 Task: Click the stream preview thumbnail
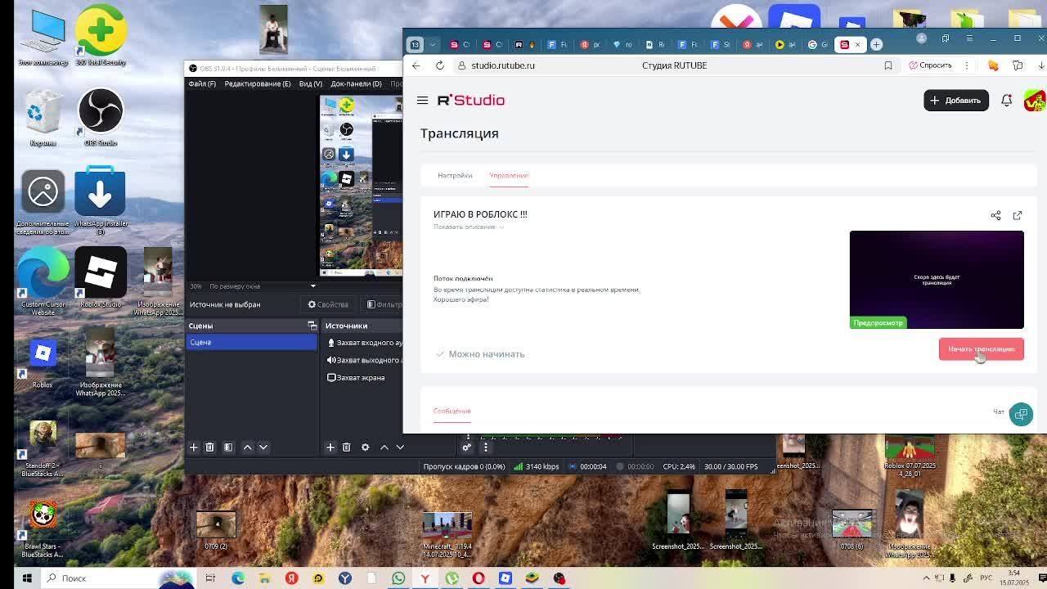coord(937,280)
